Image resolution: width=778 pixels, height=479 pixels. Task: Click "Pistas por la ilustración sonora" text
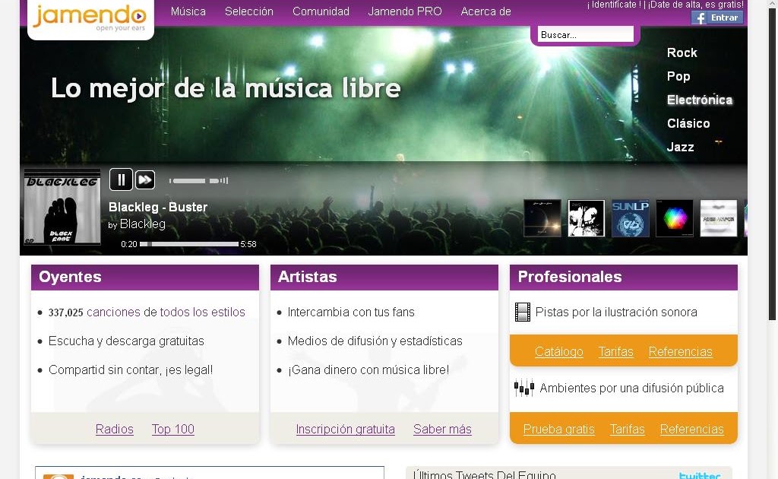(x=616, y=312)
